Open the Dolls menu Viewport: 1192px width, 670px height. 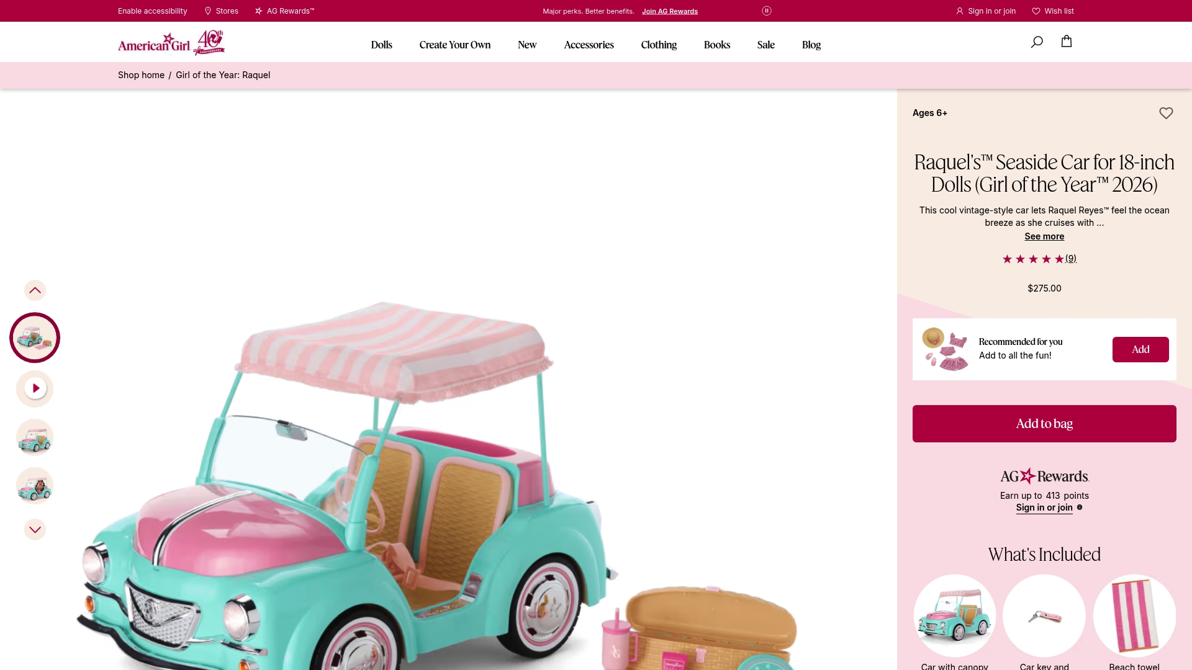(382, 45)
